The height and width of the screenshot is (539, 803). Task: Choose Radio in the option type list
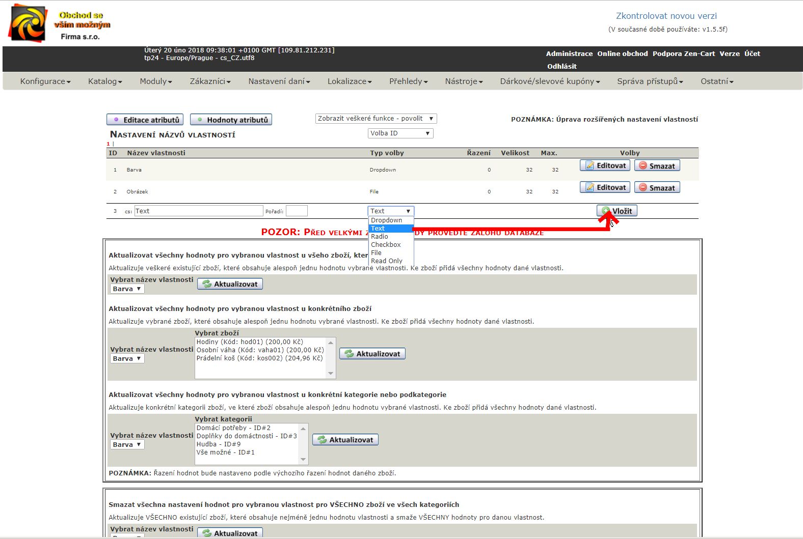click(380, 237)
